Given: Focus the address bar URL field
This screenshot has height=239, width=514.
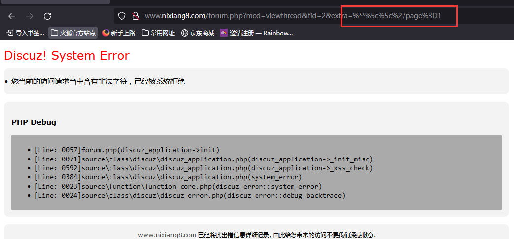Looking at the screenshot, I should pos(315,16).
